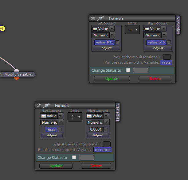
Task: Open Left Operand Numeric dropdown in Divide panel
Action: [x=61, y=122]
